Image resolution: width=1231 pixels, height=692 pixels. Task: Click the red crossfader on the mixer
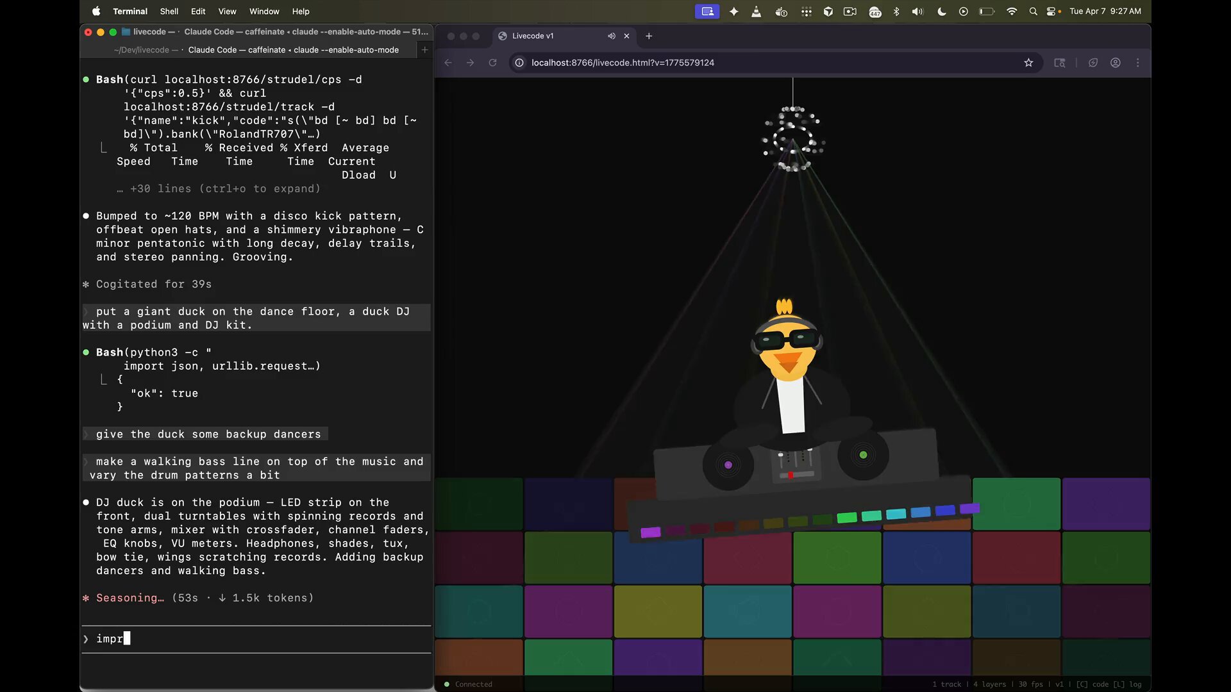[x=791, y=475]
